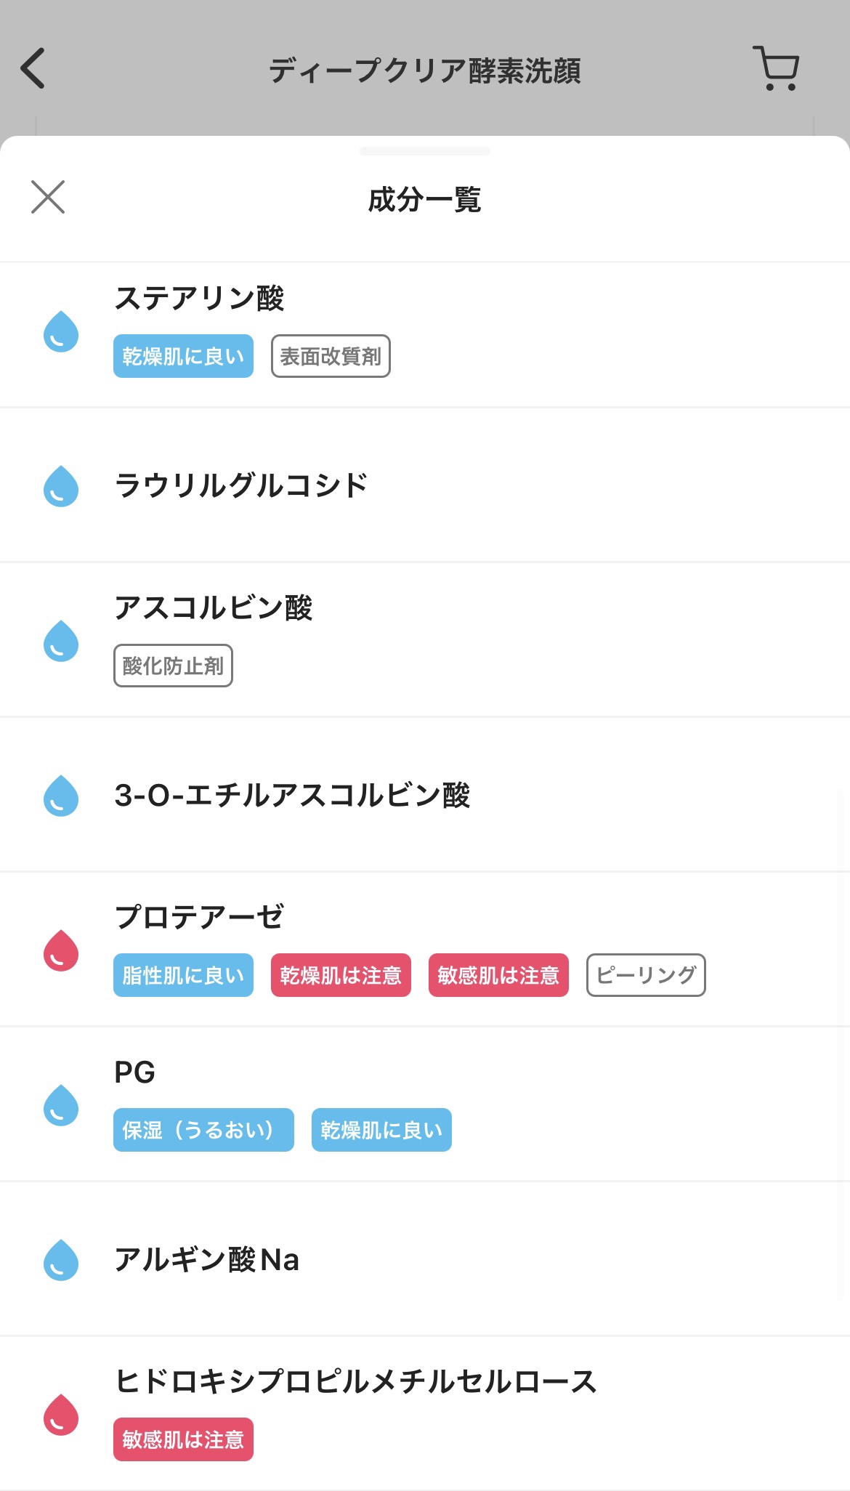850x1491 pixels.
Task: Tap the back arrow in header
Action: [33, 69]
